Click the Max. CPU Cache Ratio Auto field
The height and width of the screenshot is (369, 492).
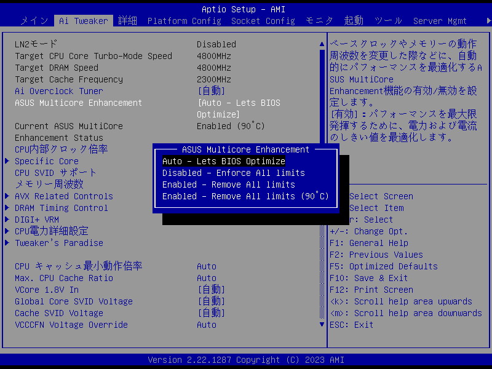[x=207, y=278]
